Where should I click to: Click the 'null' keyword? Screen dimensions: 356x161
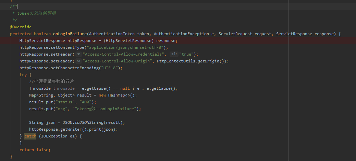(x=125, y=88)
